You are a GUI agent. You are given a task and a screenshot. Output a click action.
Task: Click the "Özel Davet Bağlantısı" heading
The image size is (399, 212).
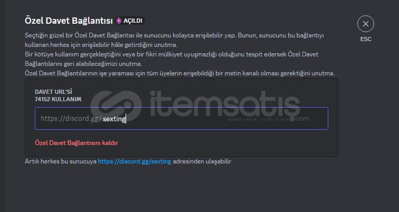pos(69,21)
